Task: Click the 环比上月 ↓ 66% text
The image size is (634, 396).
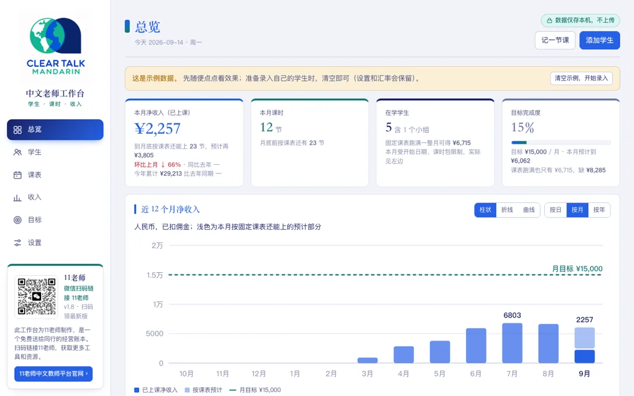Action: [157, 164]
